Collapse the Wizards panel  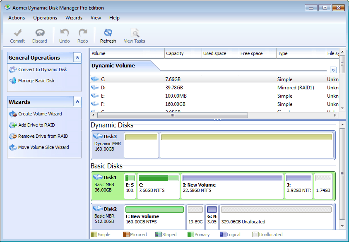coord(77,102)
